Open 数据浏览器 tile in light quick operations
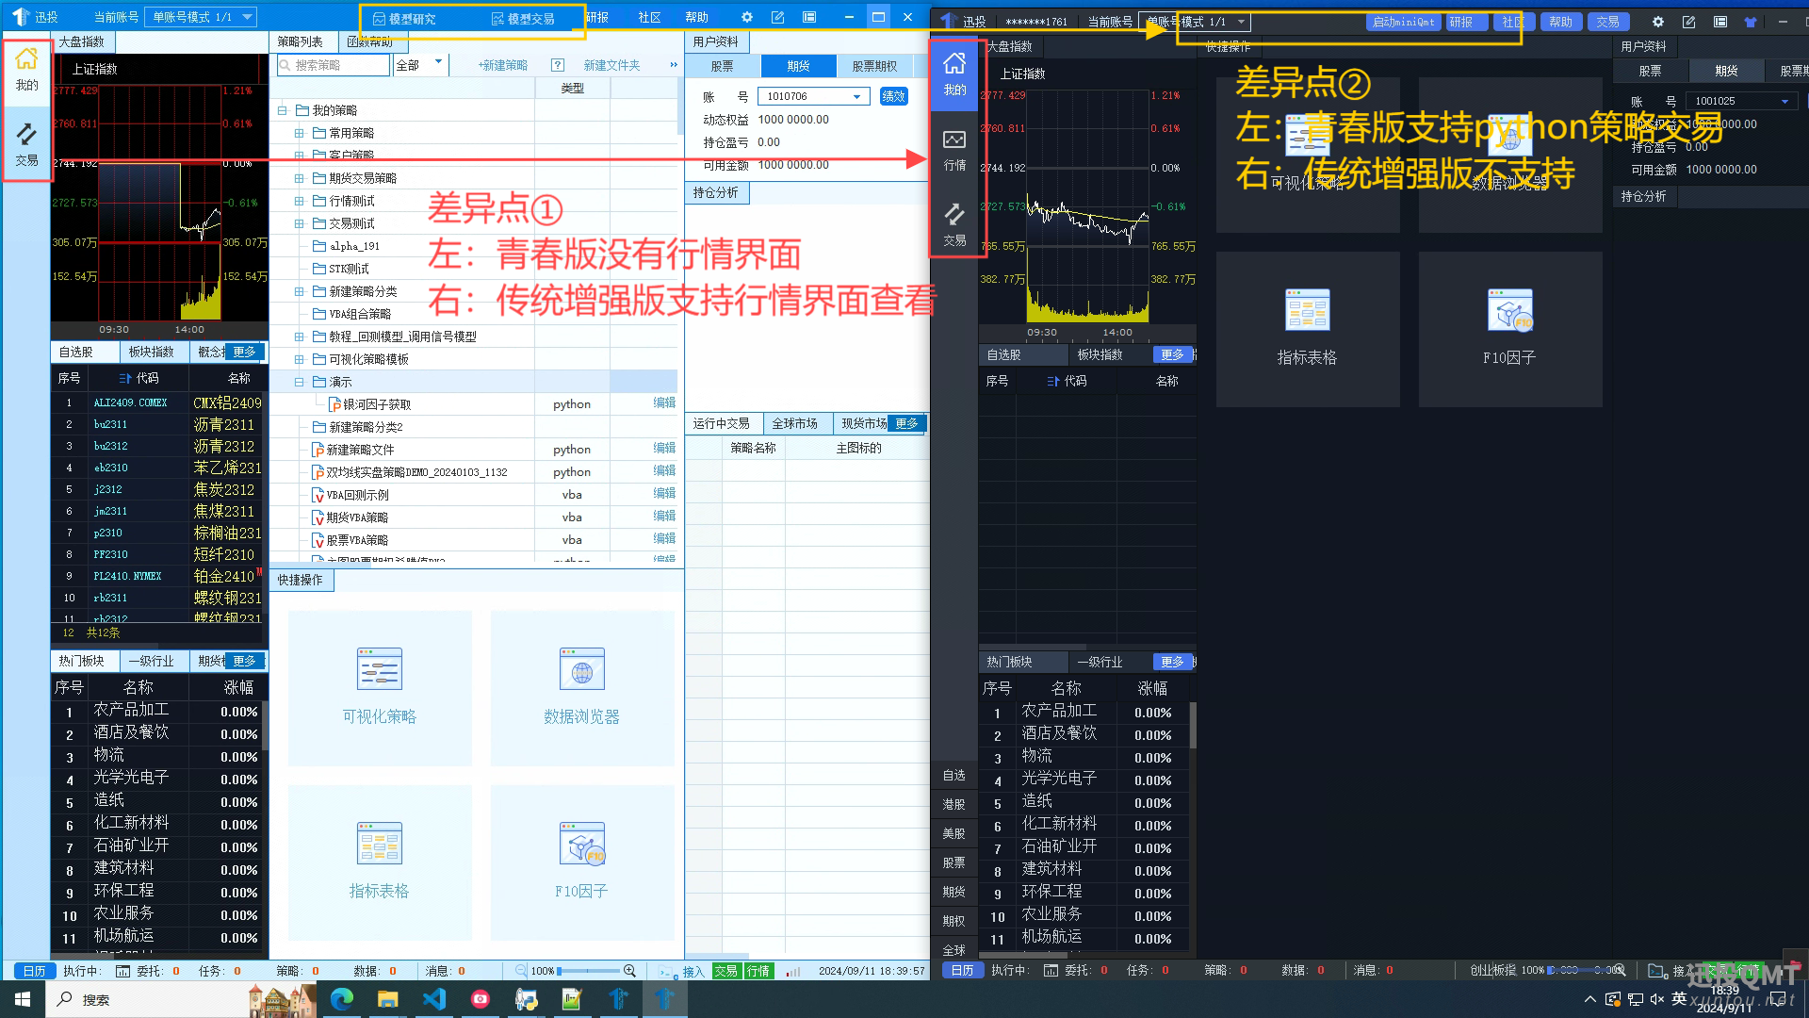This screenshot has width=1809, height=1018. (581, 687)
